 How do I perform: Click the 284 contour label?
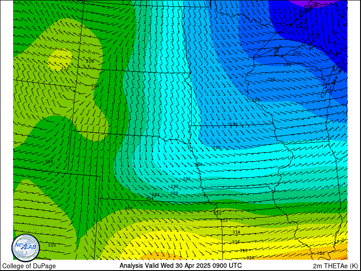point(287,65)
